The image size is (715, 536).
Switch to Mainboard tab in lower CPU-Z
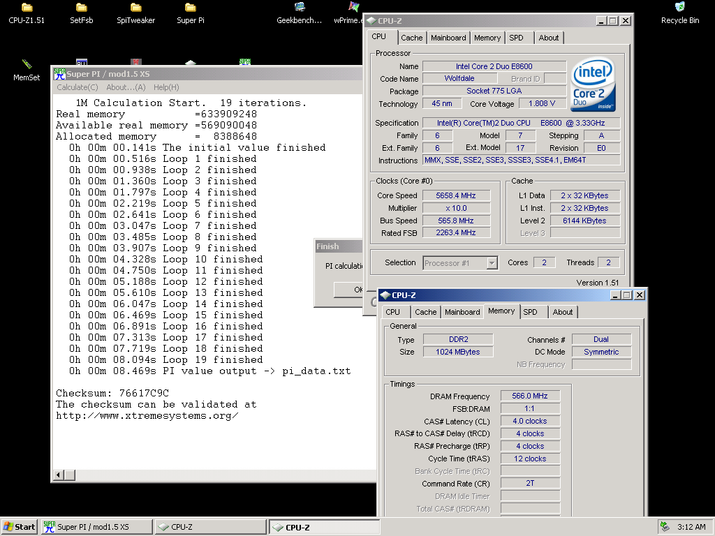coord(462,312)
